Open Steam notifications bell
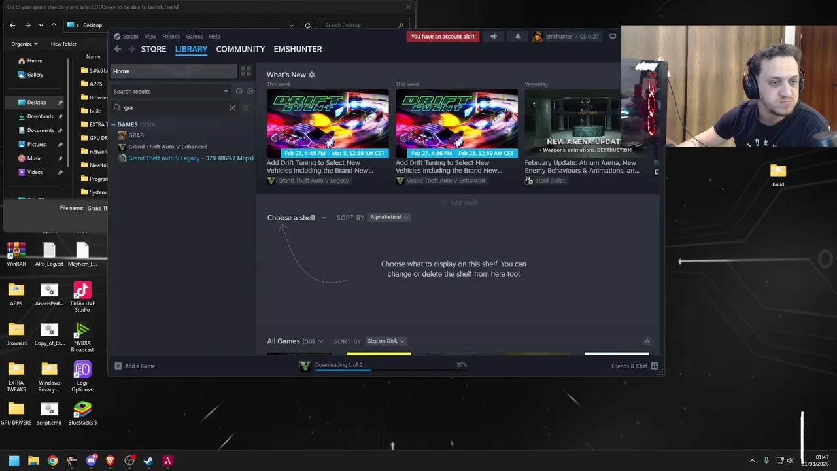 (517, 37)
